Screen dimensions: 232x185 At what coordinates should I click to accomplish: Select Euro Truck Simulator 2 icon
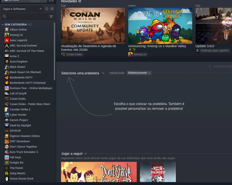(7, 152)
